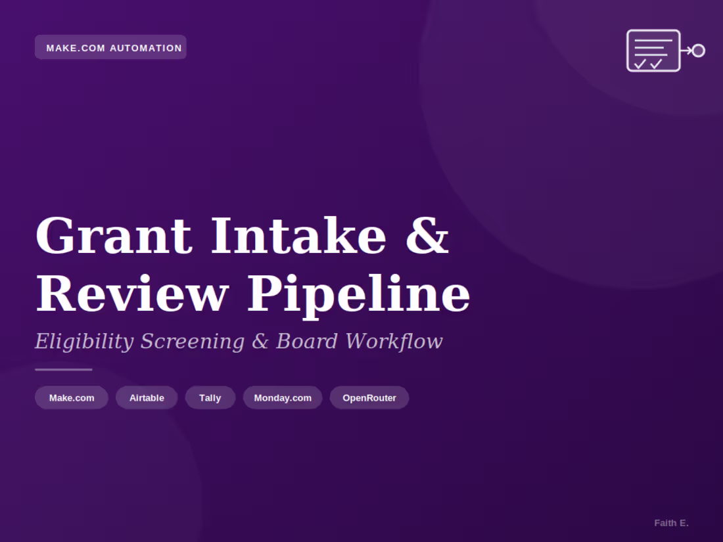
Task: Click subtitle 'Eligibility Screening & Board Workflow'
Action: click(x=239, y=342)
